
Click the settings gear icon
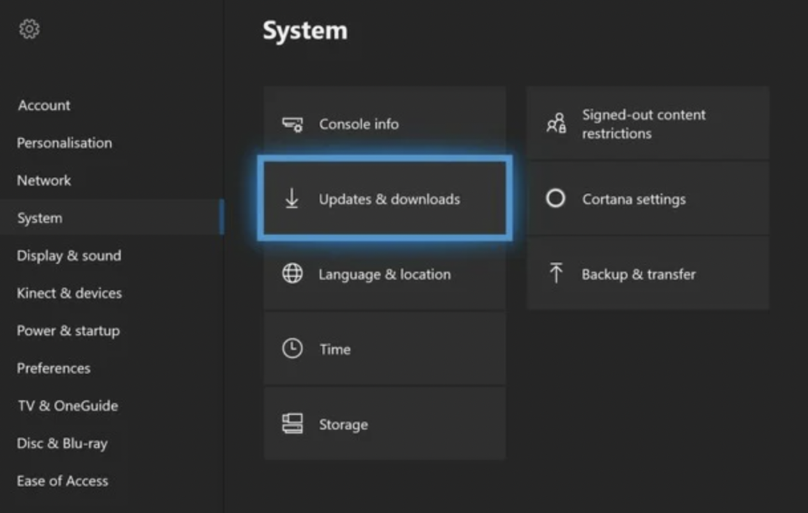(x=29, y=29)
